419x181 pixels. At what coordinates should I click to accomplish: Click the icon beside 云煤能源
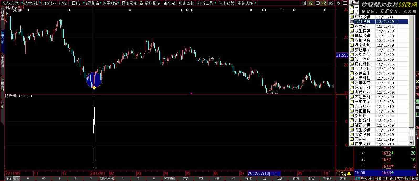click(352, 55)
